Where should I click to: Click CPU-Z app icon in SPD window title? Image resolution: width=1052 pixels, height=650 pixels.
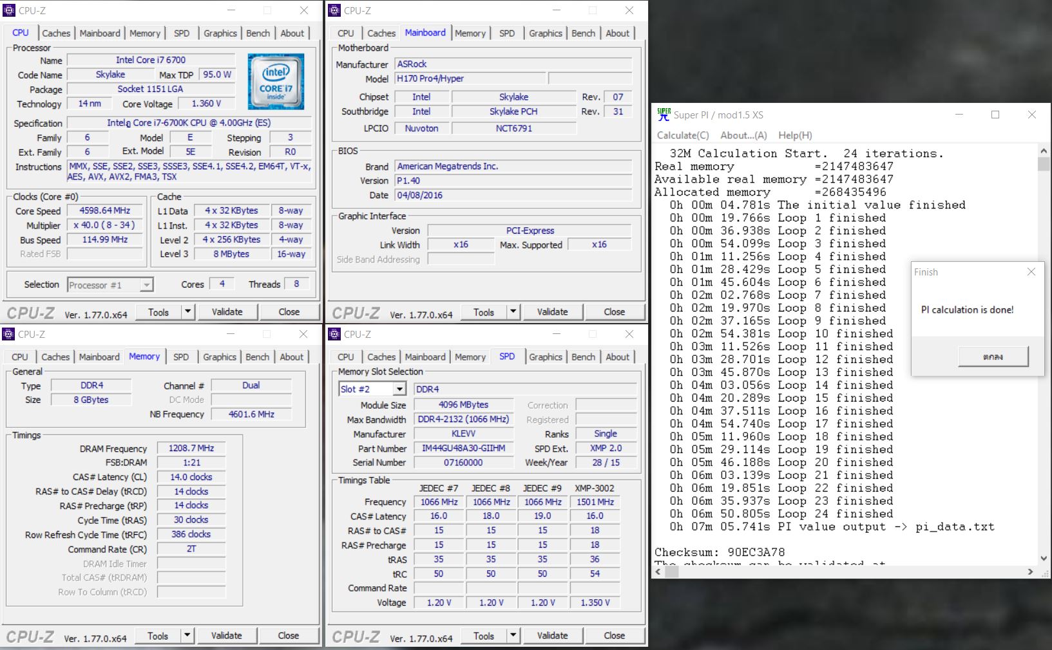point(334,334)
